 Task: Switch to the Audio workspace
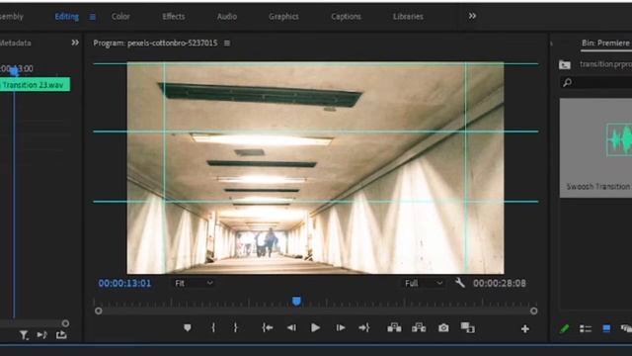pos(227,17)
